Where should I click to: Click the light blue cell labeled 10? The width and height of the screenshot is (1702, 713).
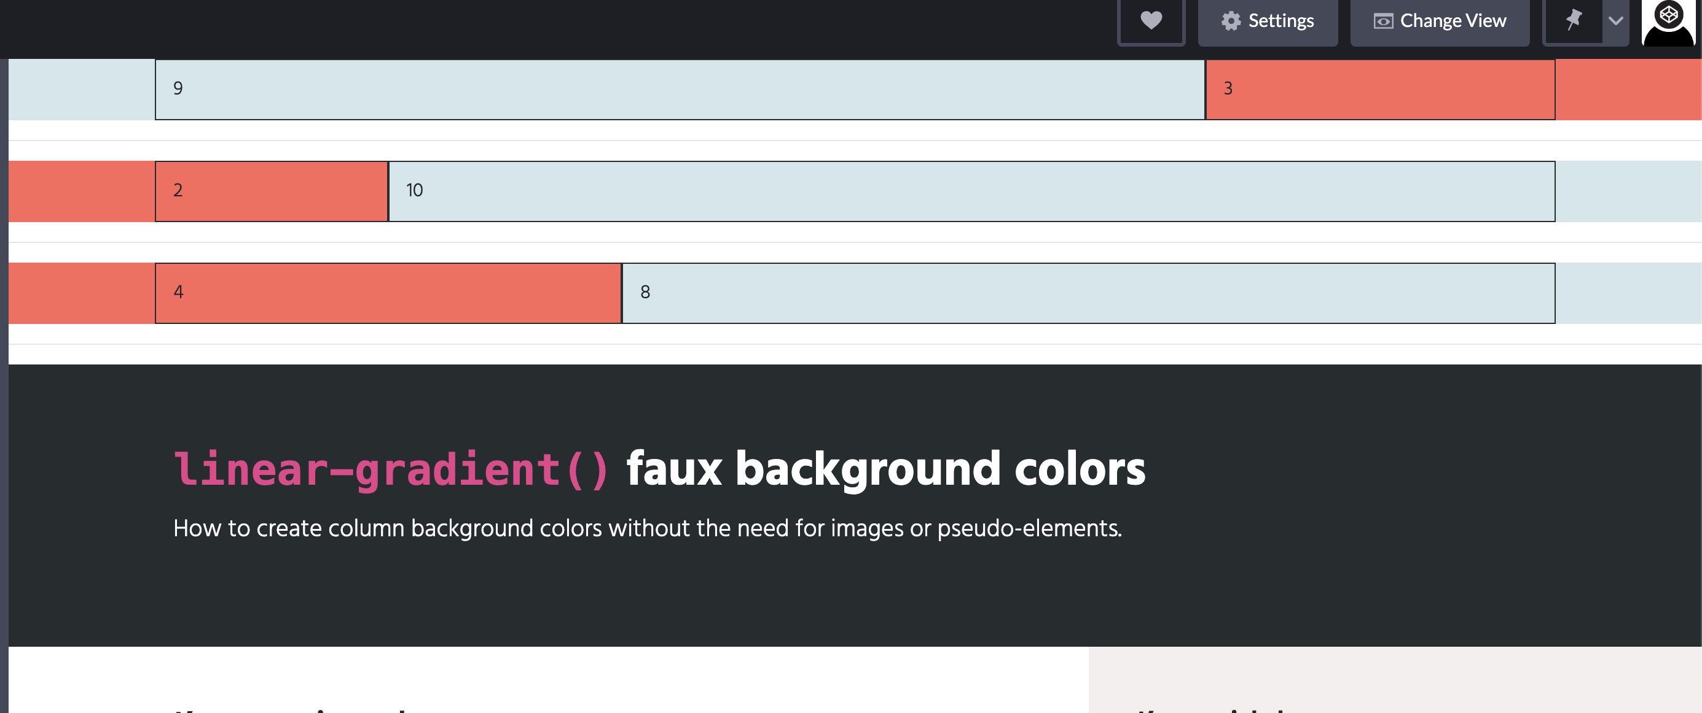[971, 191]
